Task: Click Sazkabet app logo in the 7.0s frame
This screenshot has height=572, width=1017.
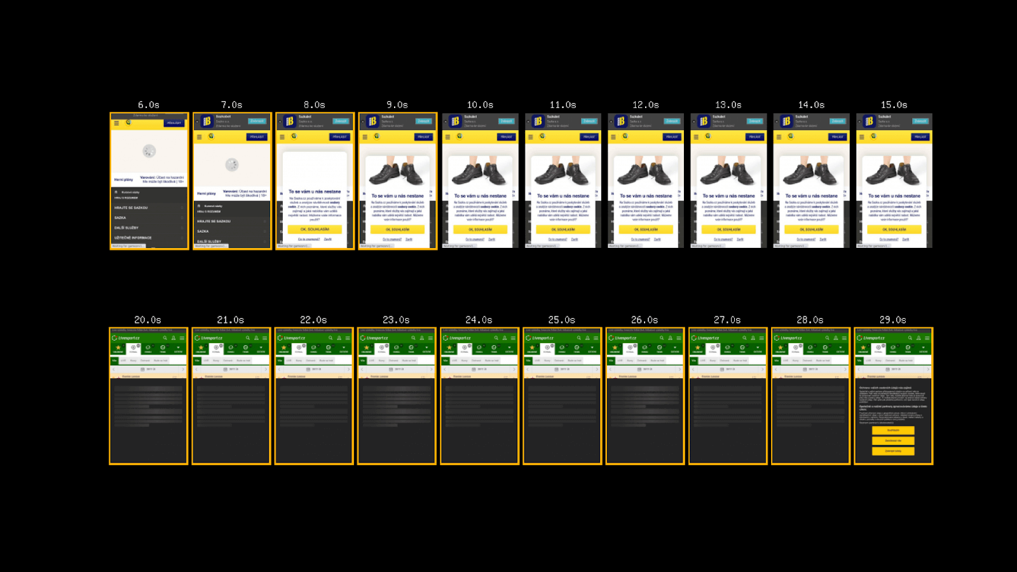Action: click(x=207, y=121)
